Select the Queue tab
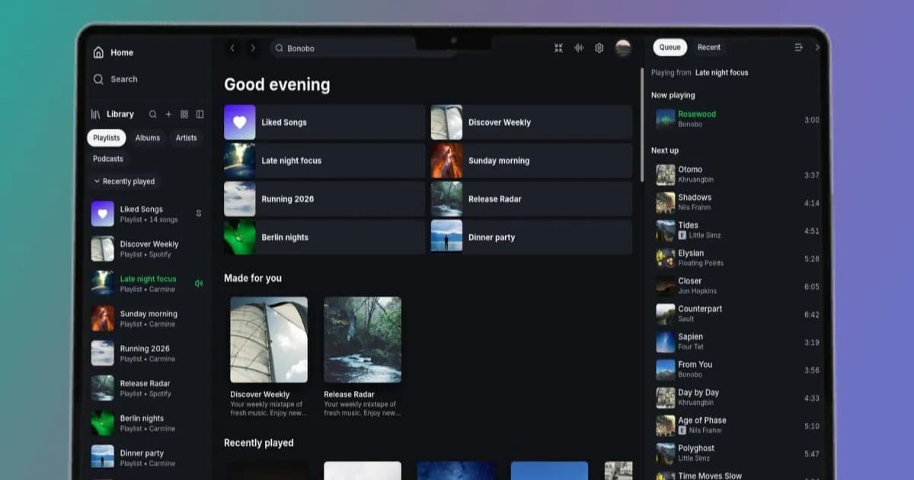 (670, 47)
